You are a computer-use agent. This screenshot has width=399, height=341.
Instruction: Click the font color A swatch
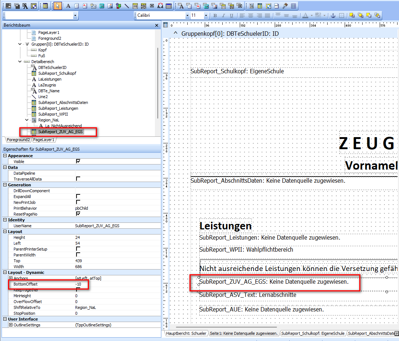click(x=306, y=16)
